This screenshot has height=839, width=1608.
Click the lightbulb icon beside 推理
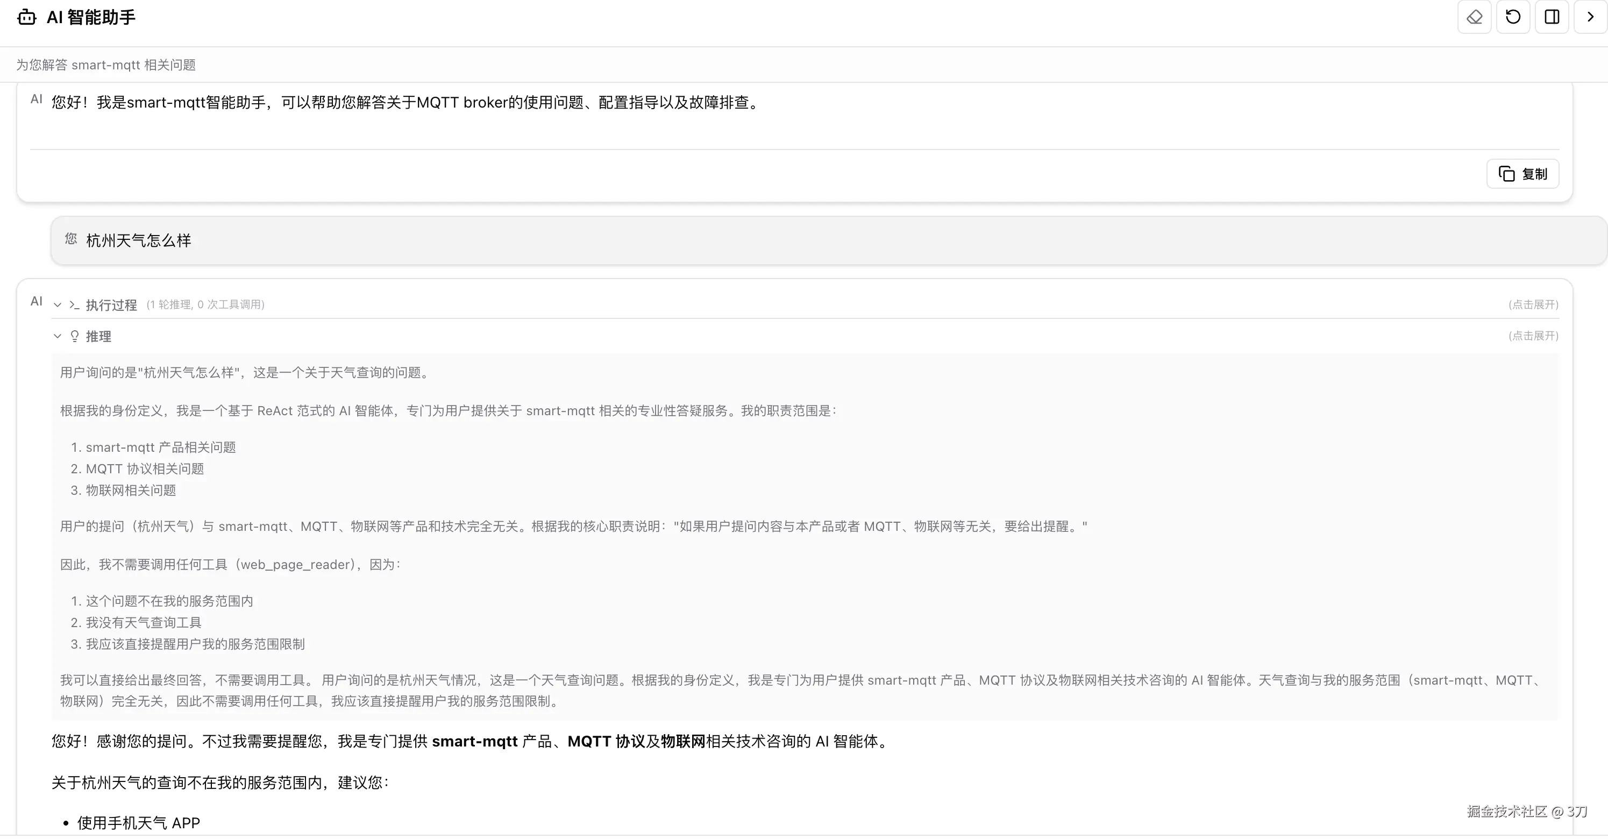[75, 337]
